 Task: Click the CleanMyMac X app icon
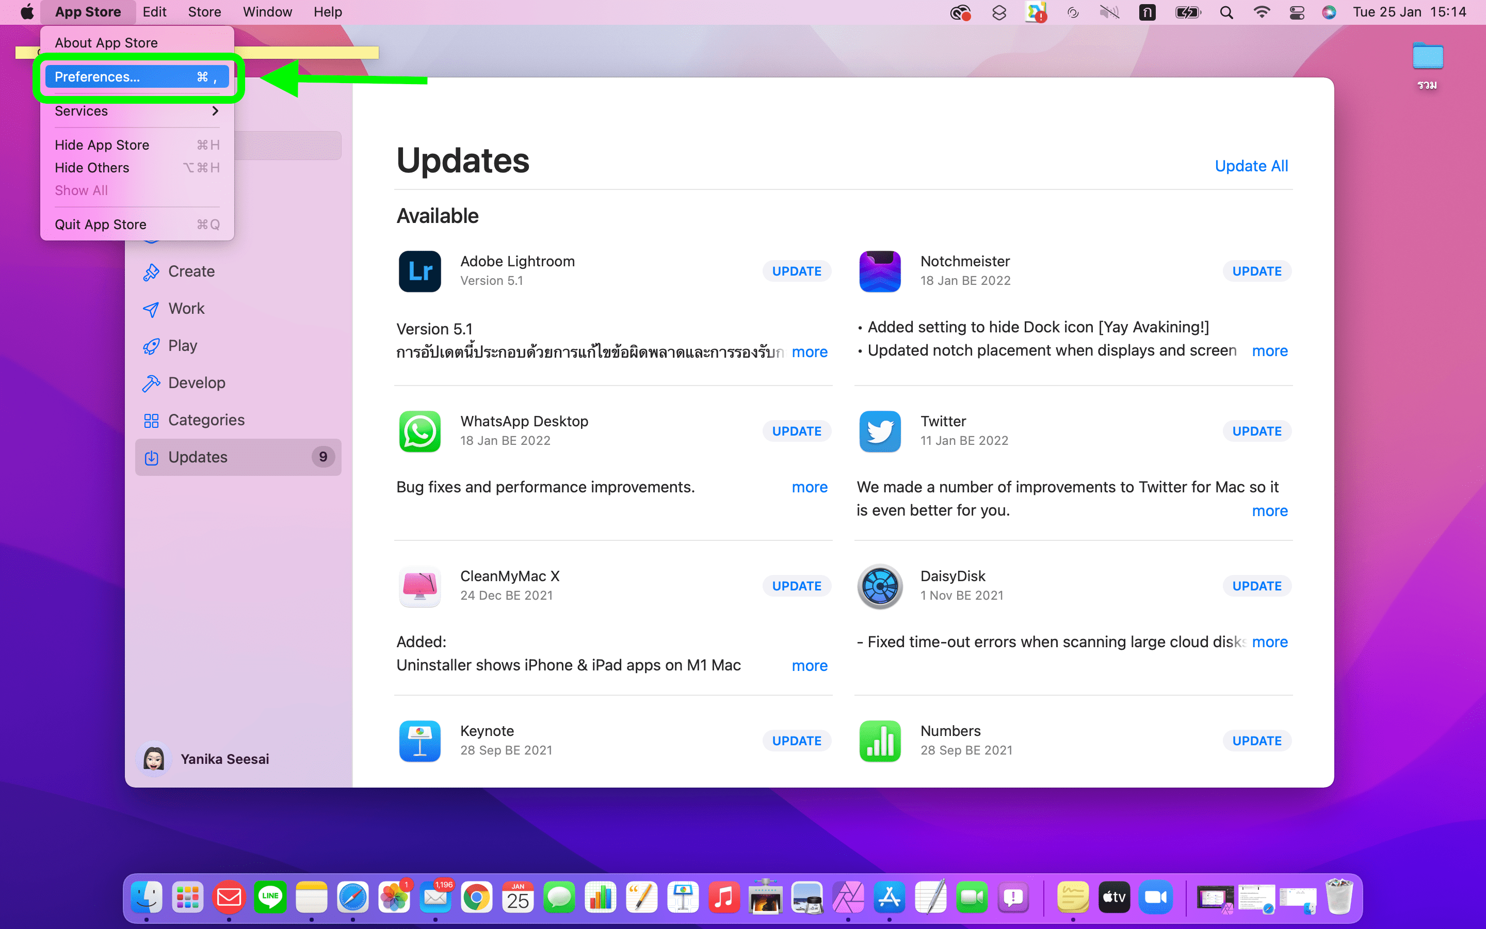tap(419, 586)
